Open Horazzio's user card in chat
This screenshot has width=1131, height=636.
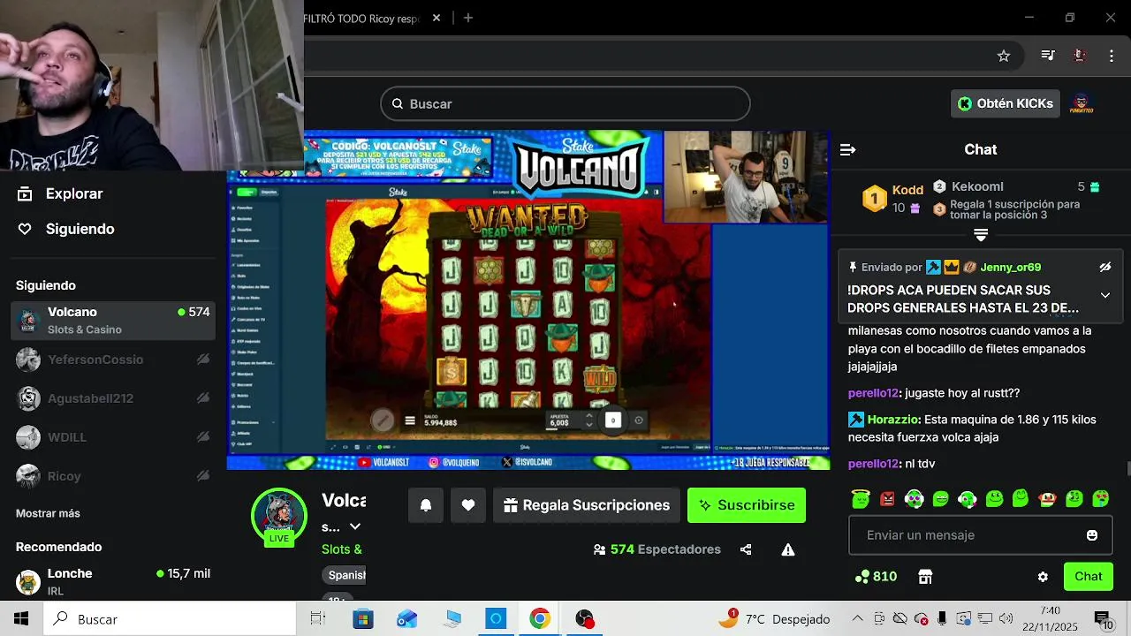pos(893,420)
